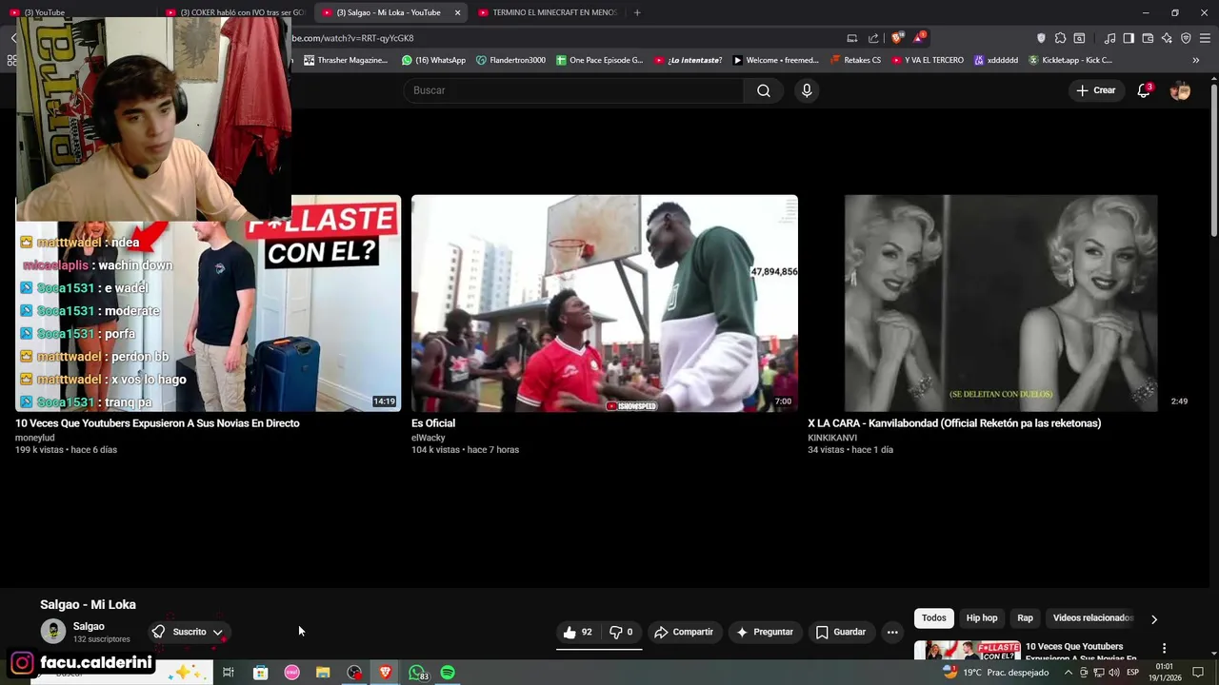Open sidebar video options three dots
Image resolution: width=1219 pixels, height=685 pixels.
[x=1164, y=648]
